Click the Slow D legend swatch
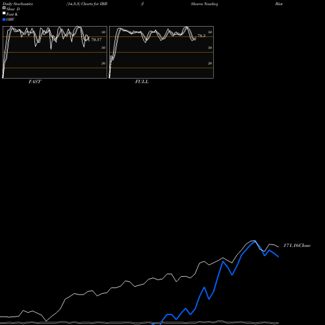The height and width of the screenshot is (325, 325). click(4, 8)
